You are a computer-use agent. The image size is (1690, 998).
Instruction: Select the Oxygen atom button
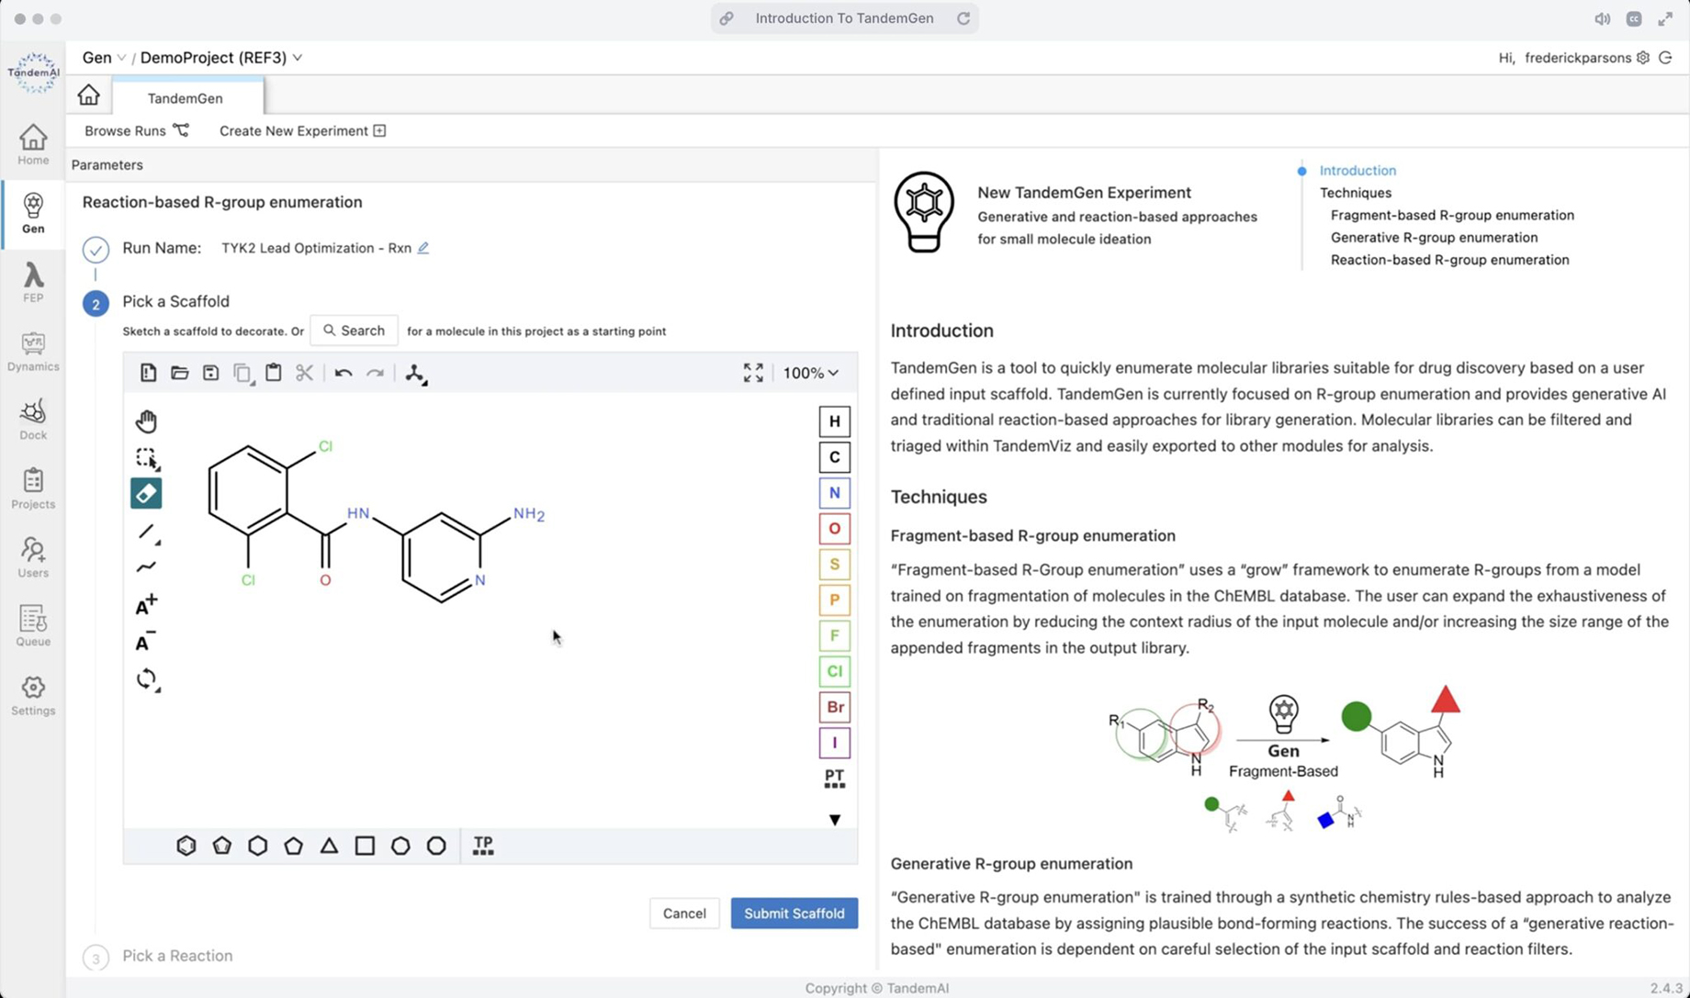click(x=834, y=529)
